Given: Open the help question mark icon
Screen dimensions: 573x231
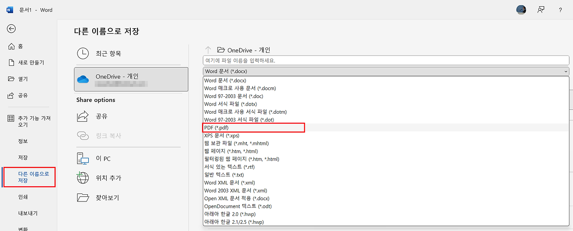Looking at the screenshot, I should (560, 10).
